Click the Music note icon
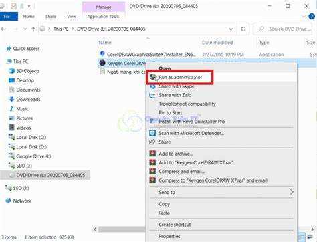This screenshot has height=242, width=317. coord(11,109)
